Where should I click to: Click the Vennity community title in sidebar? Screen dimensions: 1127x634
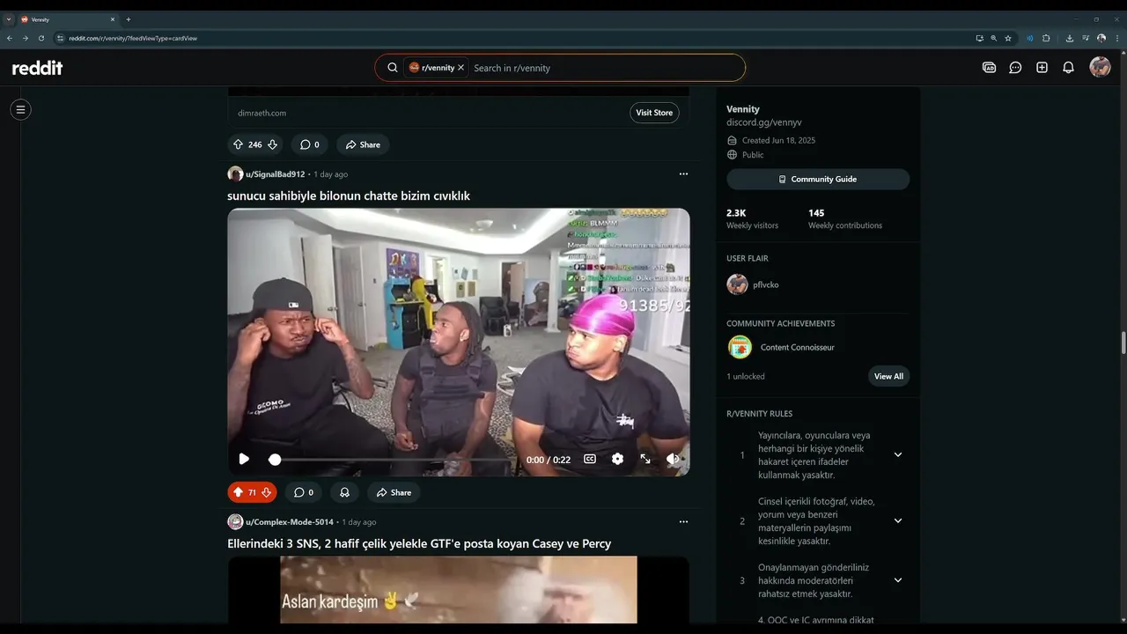[743, 109]
